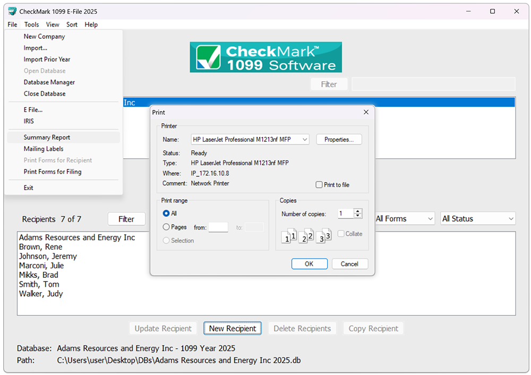
Task: Choose Exit from File menu
Action: (x=63, y=187)
